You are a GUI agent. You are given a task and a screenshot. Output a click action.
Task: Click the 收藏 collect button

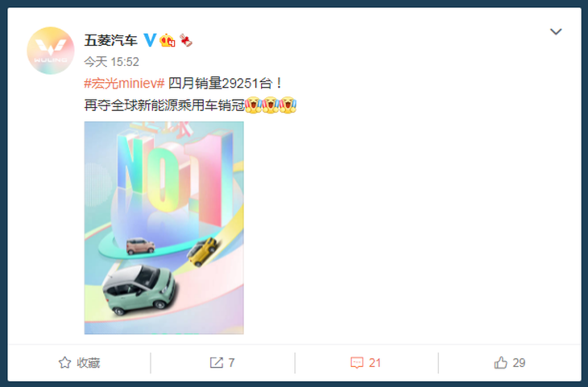coord(79,363)
